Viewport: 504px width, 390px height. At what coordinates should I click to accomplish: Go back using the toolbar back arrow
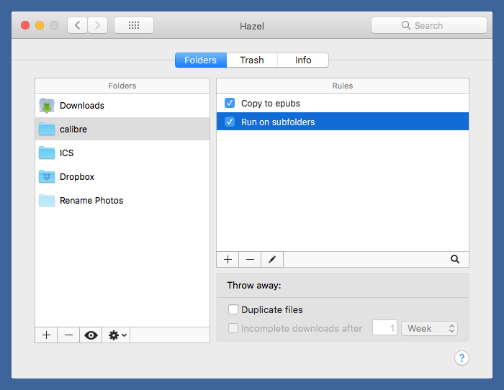[x=77, y=25]
